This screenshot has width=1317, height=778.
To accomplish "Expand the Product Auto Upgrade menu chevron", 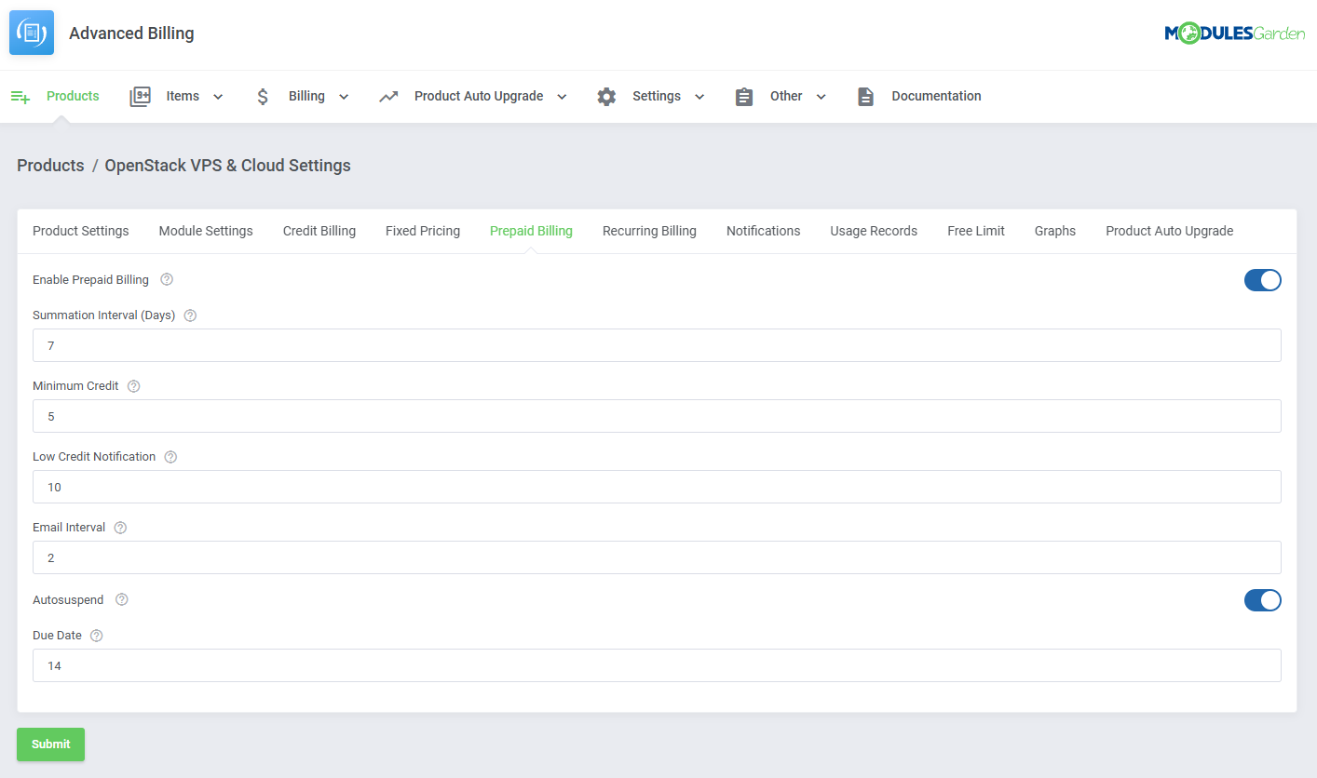I will tap(562, 97).
